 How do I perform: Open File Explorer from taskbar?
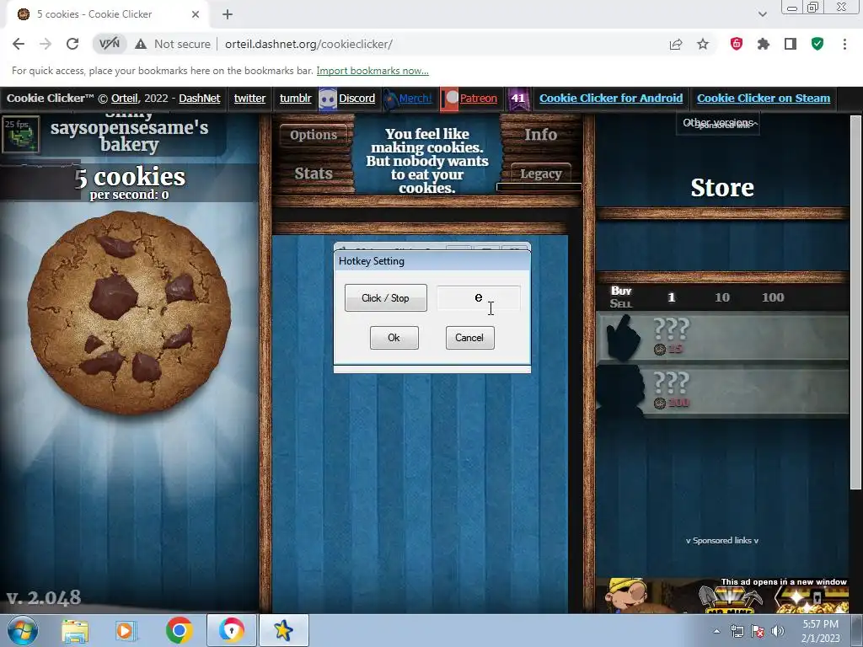(x=75, y=630)
